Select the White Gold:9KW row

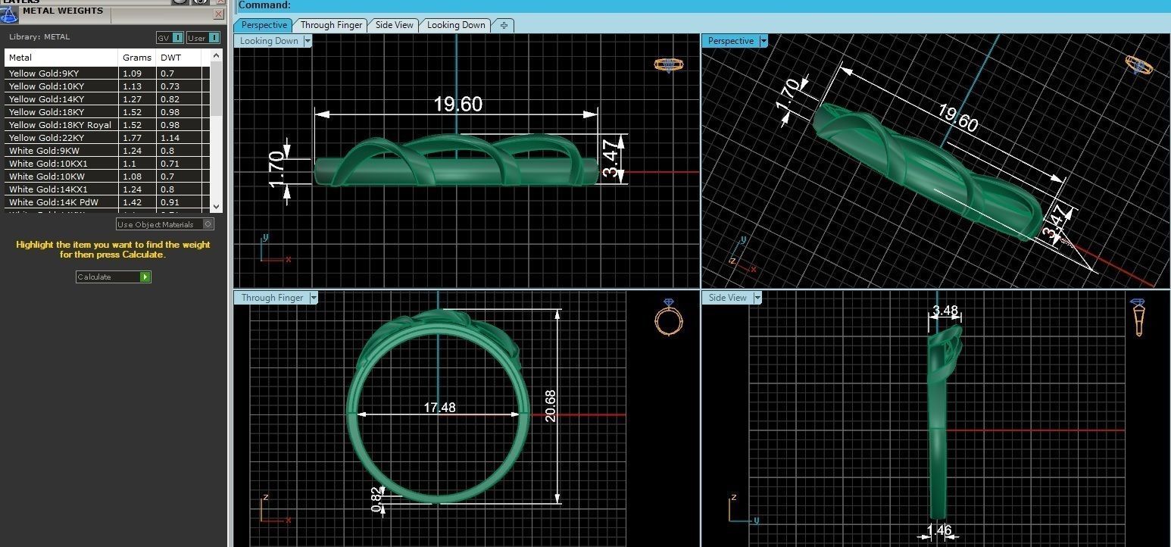coord(107,151)
